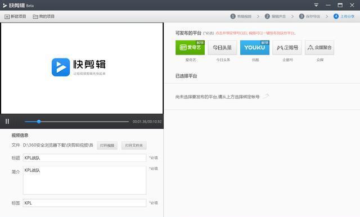Click the 简介 description text area
Viewport: 360px width, 217px height.
(84, 180)
